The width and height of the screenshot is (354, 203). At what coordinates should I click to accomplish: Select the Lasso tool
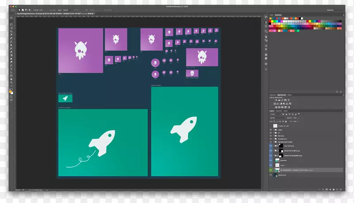point(11,24)
